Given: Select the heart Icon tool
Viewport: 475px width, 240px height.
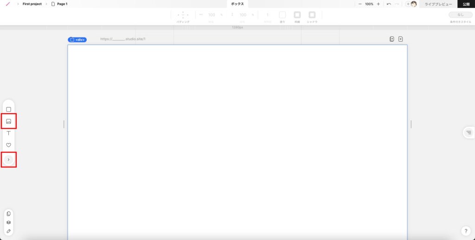Looking at the screenshot, I should [8, 145].
